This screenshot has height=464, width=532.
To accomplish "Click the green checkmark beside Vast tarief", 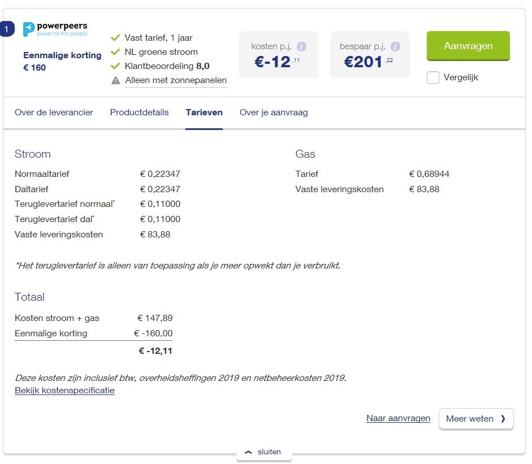I will coord(115,38).
